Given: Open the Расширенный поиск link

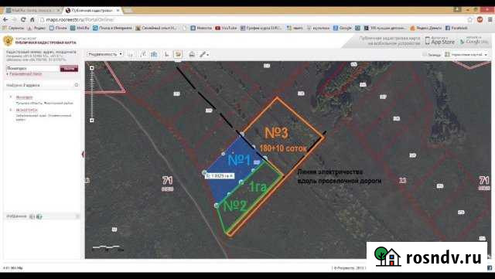Looking at the screenshot, I should click(25, 74).
